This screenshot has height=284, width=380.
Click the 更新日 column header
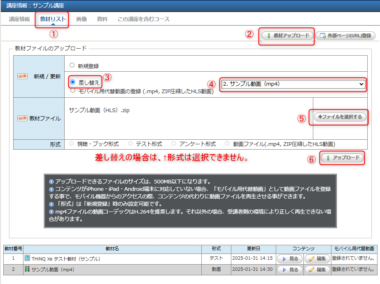coord(253,249)
